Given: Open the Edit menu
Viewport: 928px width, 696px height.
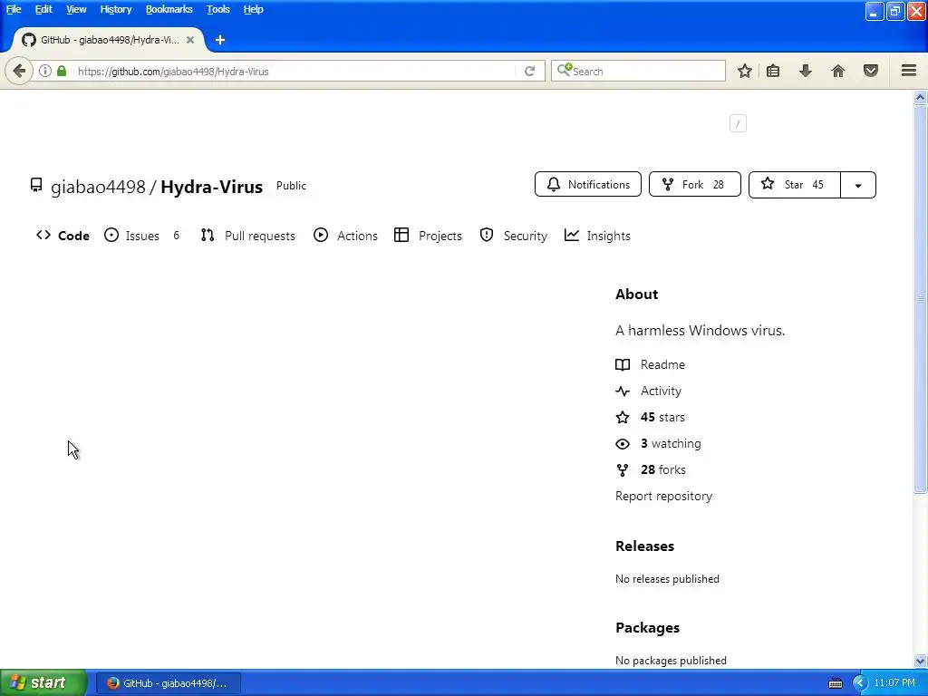Looking at the screenshot, I should click(x=43, y=9).
